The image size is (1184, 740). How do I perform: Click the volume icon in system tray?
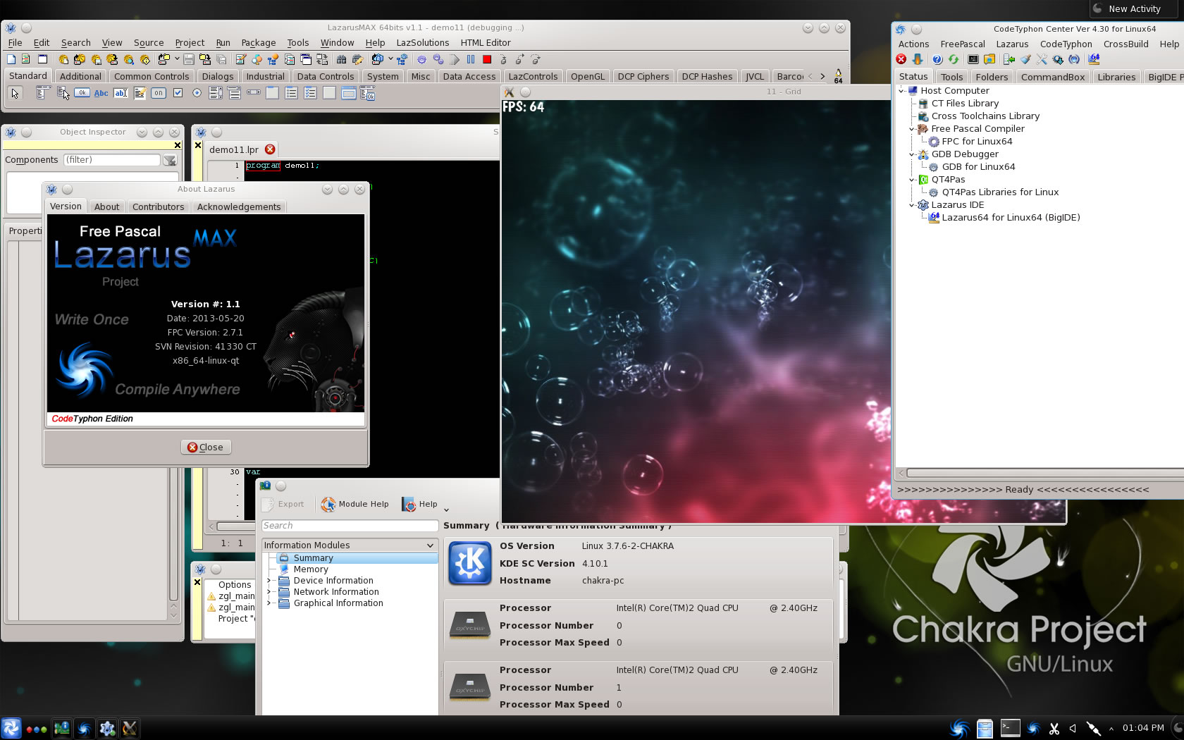pos(1073,729)
